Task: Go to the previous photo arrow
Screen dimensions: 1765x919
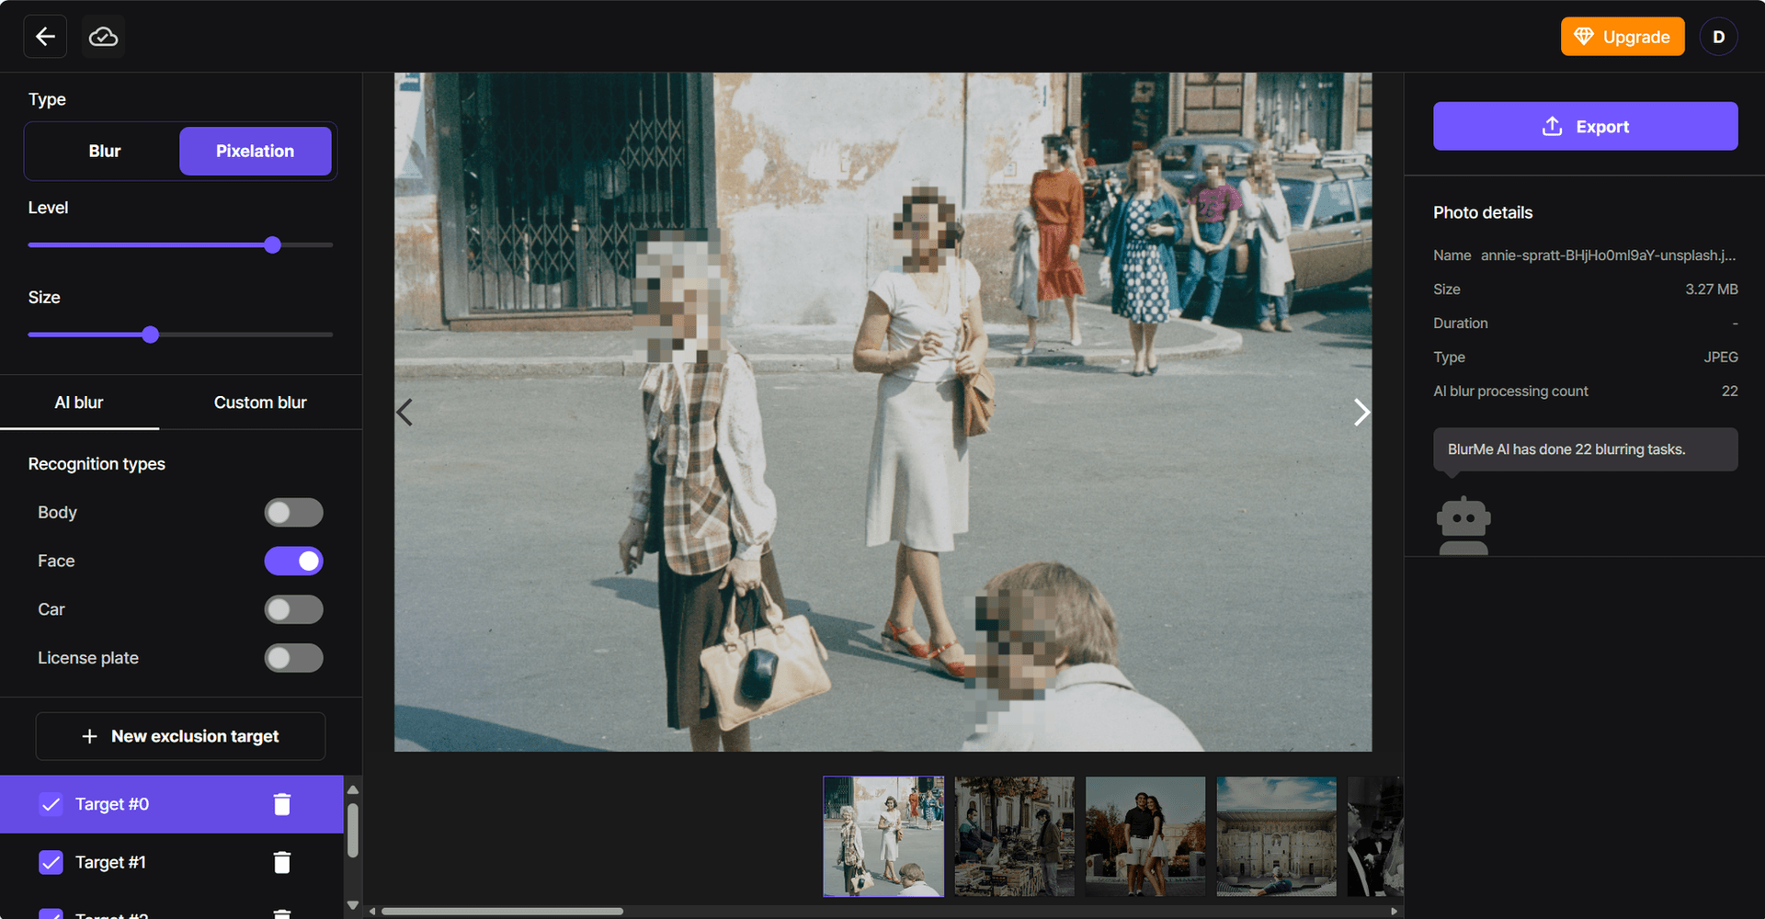Action: (404, 412)
